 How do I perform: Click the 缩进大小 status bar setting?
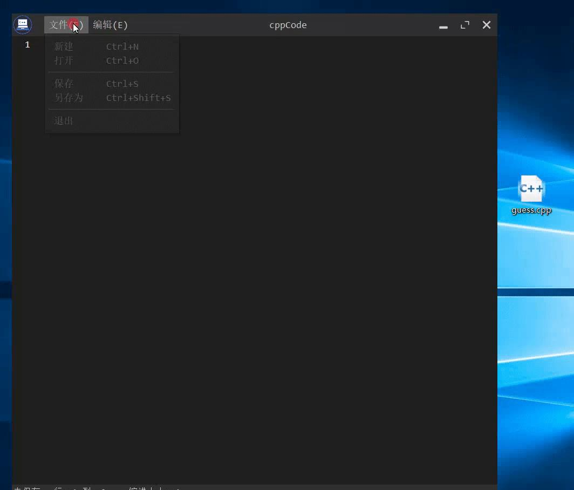[x=146, y=488]
